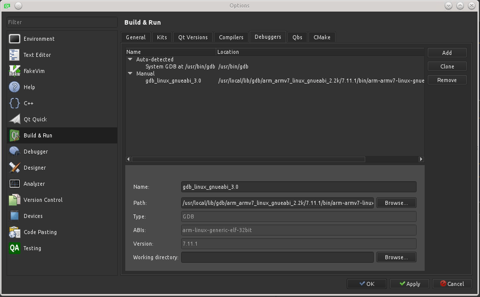This screenshot has width=480, height=297.
Task: Open the Qt Quick settings category
Action: click(62, 119)
